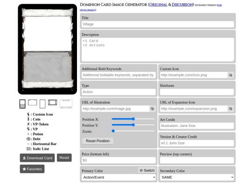Screen dimensions: 252x189
Task: Select the double-bordered landscape mat template icon
Action: pos(53,102)
